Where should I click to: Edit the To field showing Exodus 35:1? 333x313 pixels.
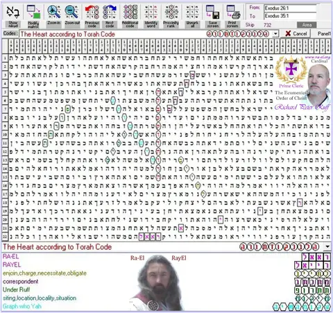(x=290, y=16)
